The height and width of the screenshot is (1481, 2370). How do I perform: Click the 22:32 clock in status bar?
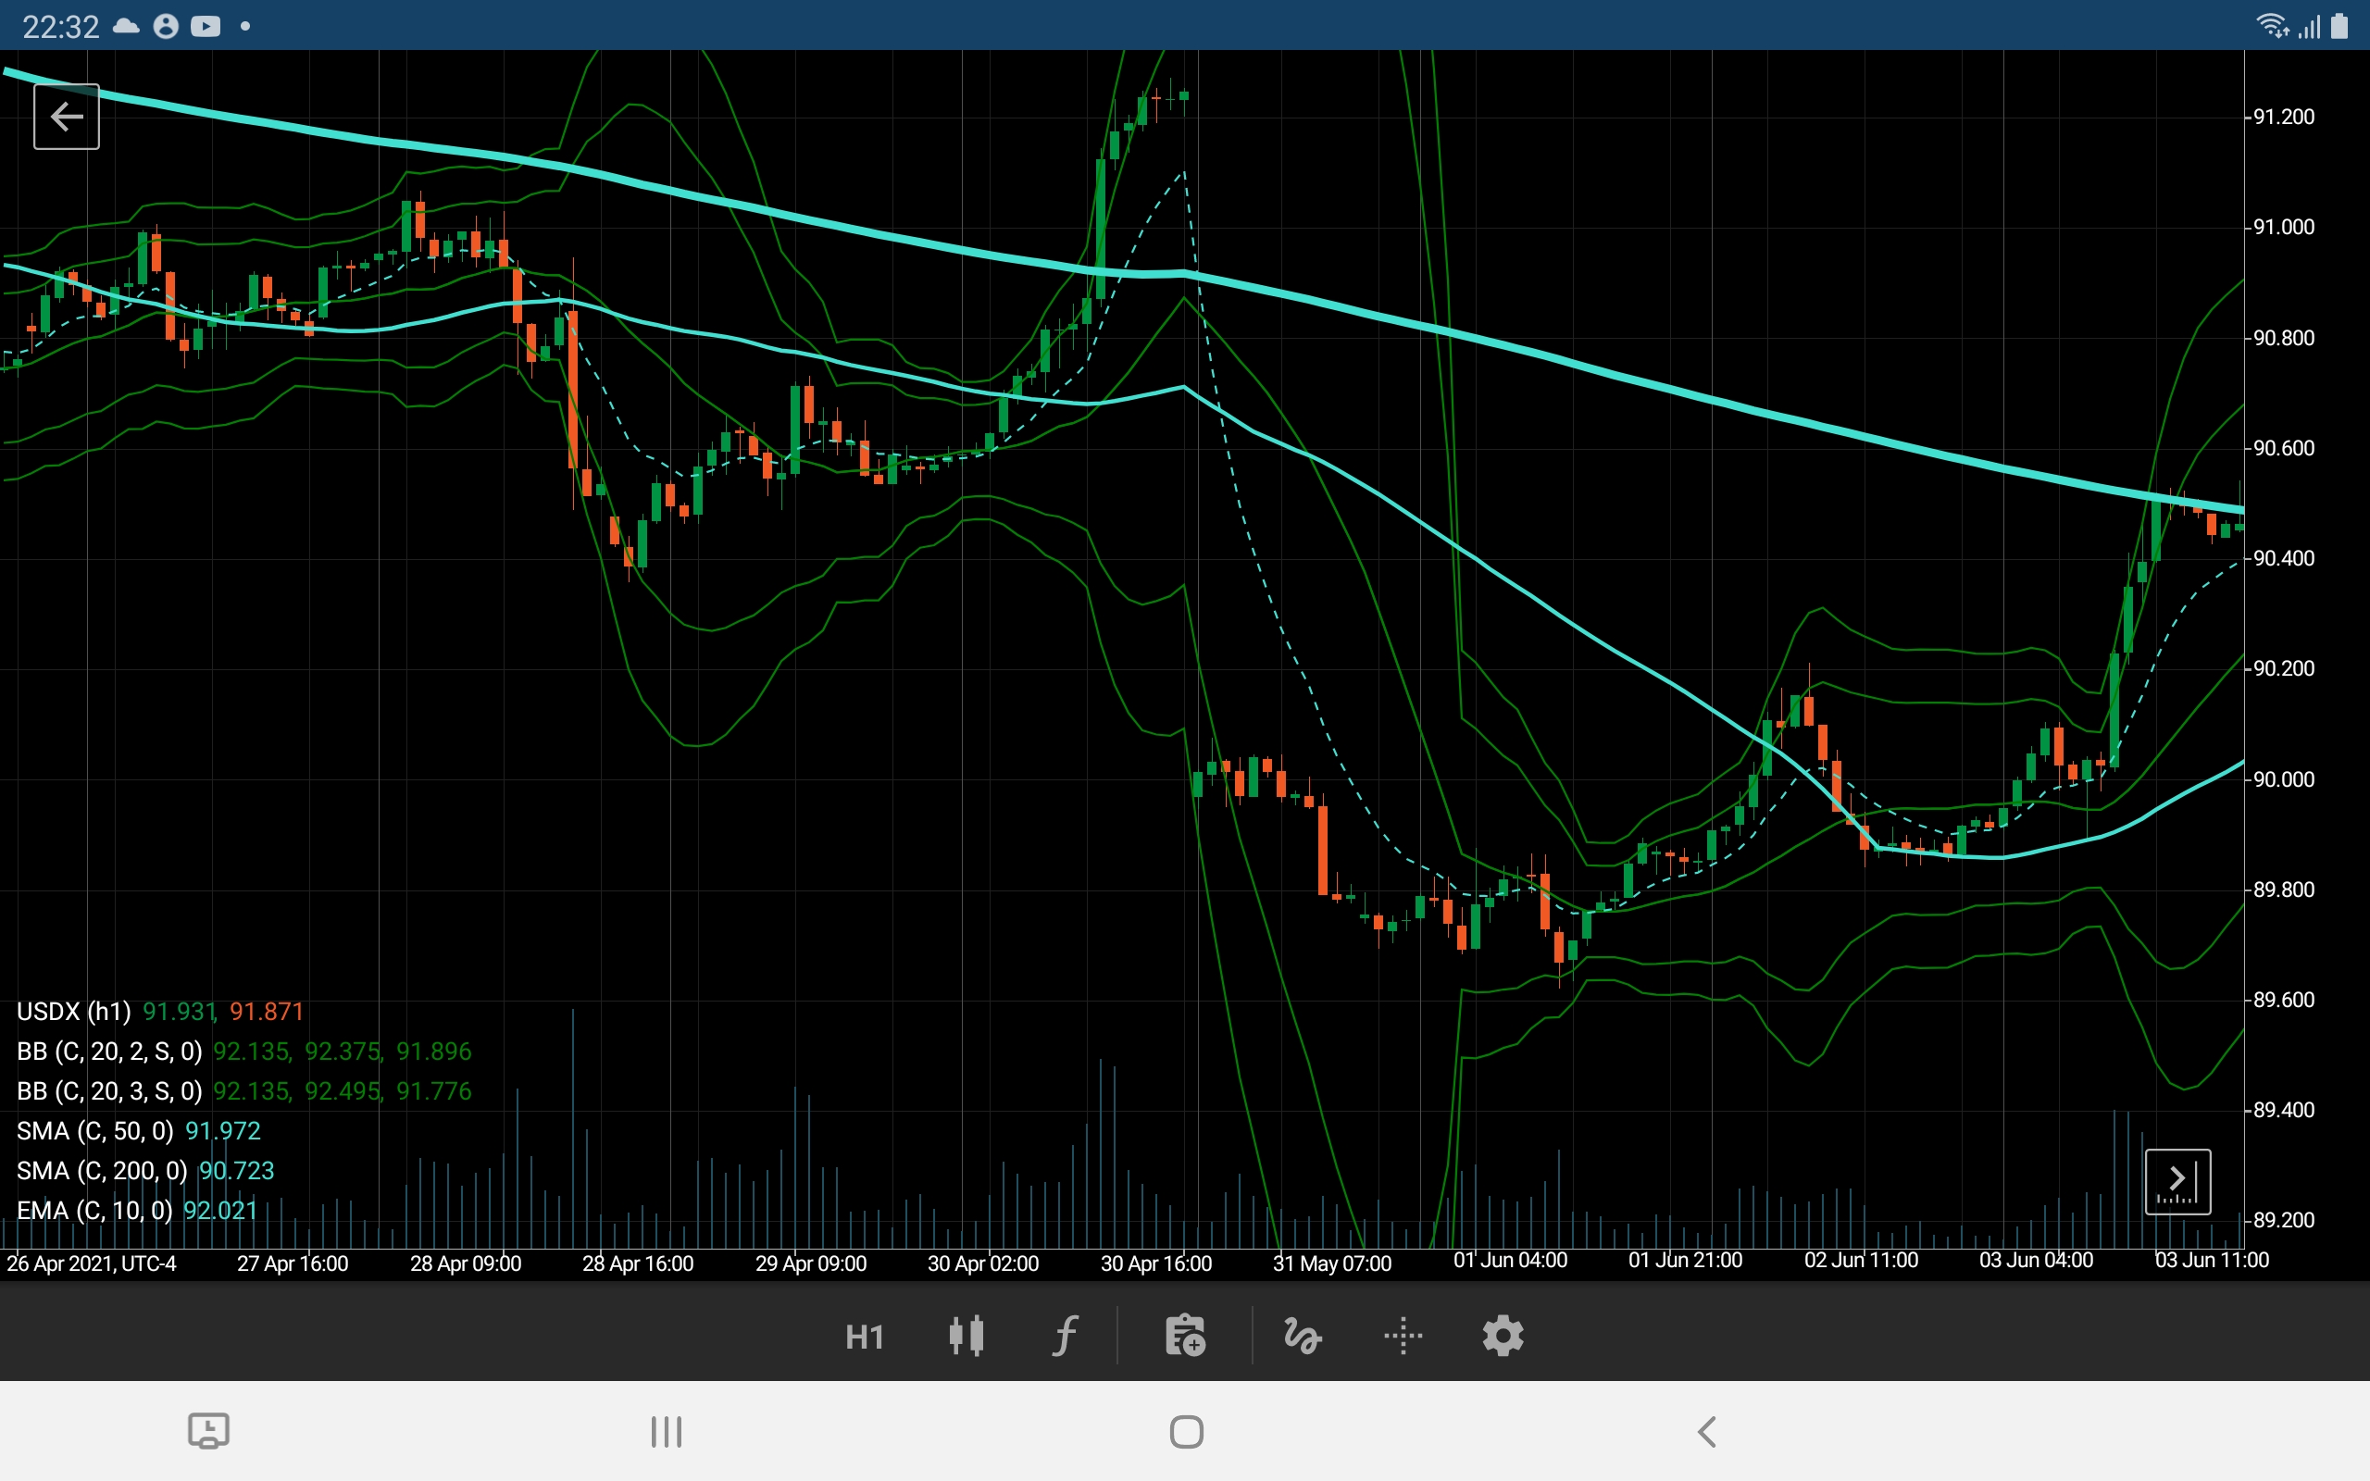[x=61, y=27]
